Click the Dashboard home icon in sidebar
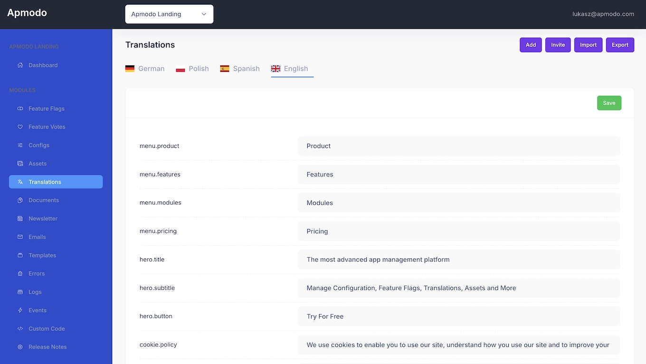The width and height of the screenshot is (646, 364). coord(20,65)
